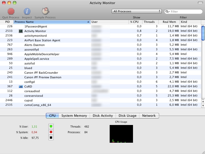This screenshot has height=154, width=205.
Task: Click the scroll down arrow
Action: 203,105
